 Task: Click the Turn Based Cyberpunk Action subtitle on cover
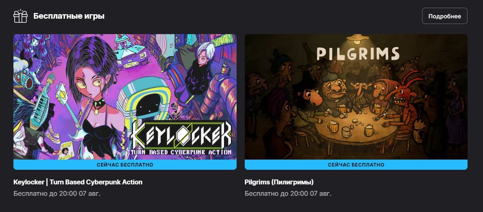(181, 152)
